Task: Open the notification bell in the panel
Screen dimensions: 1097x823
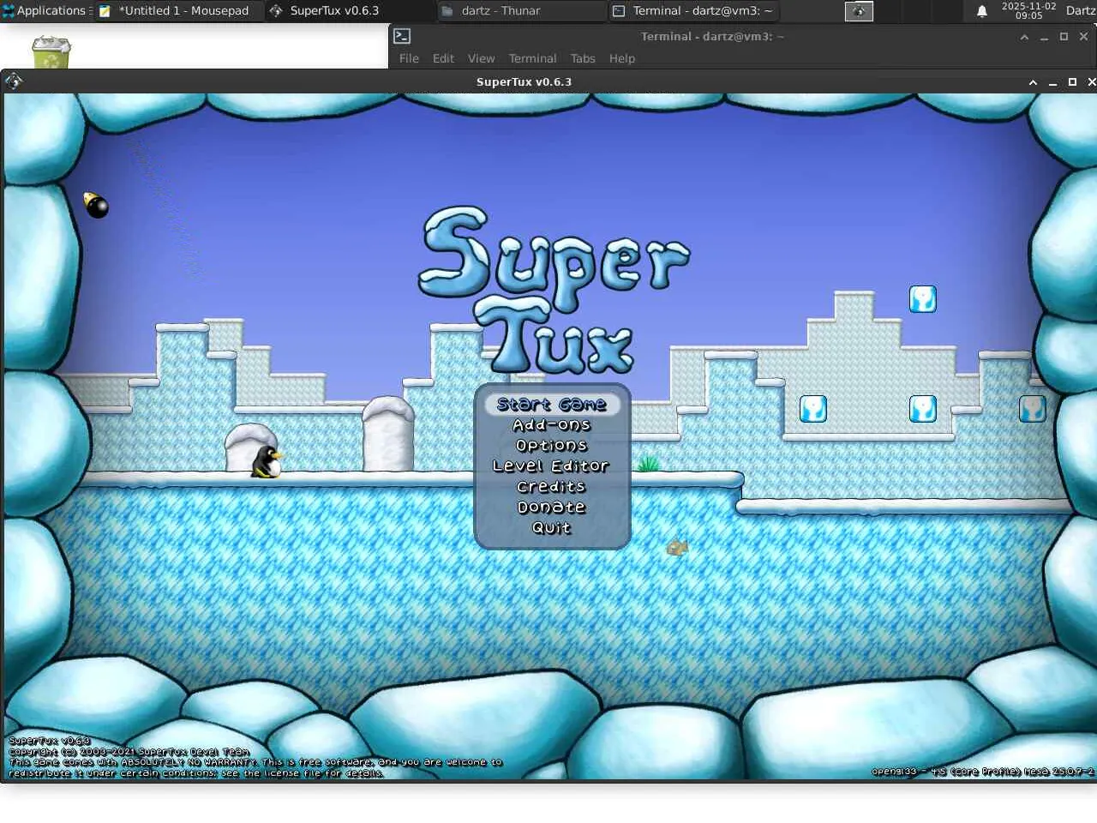Action: tap(982, 11)
